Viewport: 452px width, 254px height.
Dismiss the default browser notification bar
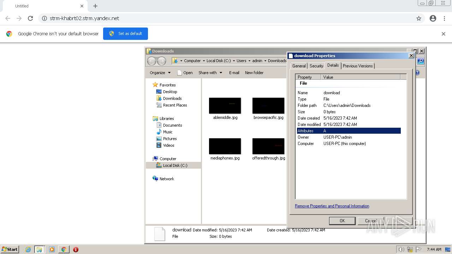[x=444, y=34]
